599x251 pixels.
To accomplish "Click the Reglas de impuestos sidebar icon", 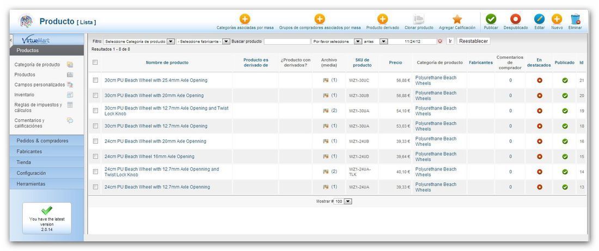I will pos(70,105).
